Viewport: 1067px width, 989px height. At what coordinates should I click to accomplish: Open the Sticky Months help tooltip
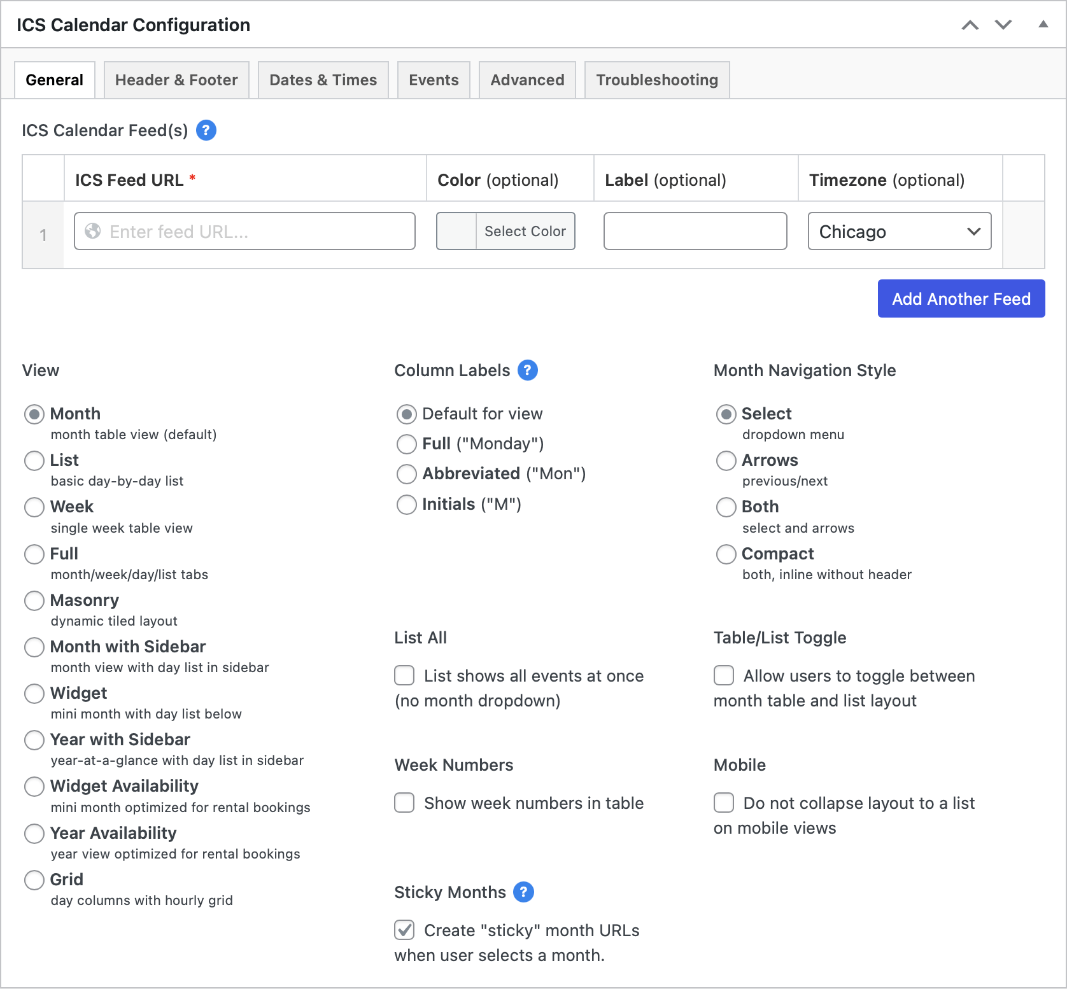(x=523, y=892)
